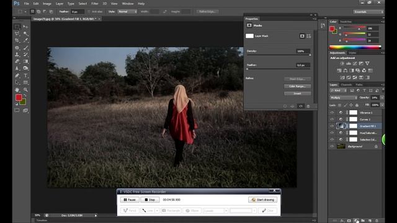Select the Gradient tool
The width and height of the screenshot is (397, 223).
(25, 61)
